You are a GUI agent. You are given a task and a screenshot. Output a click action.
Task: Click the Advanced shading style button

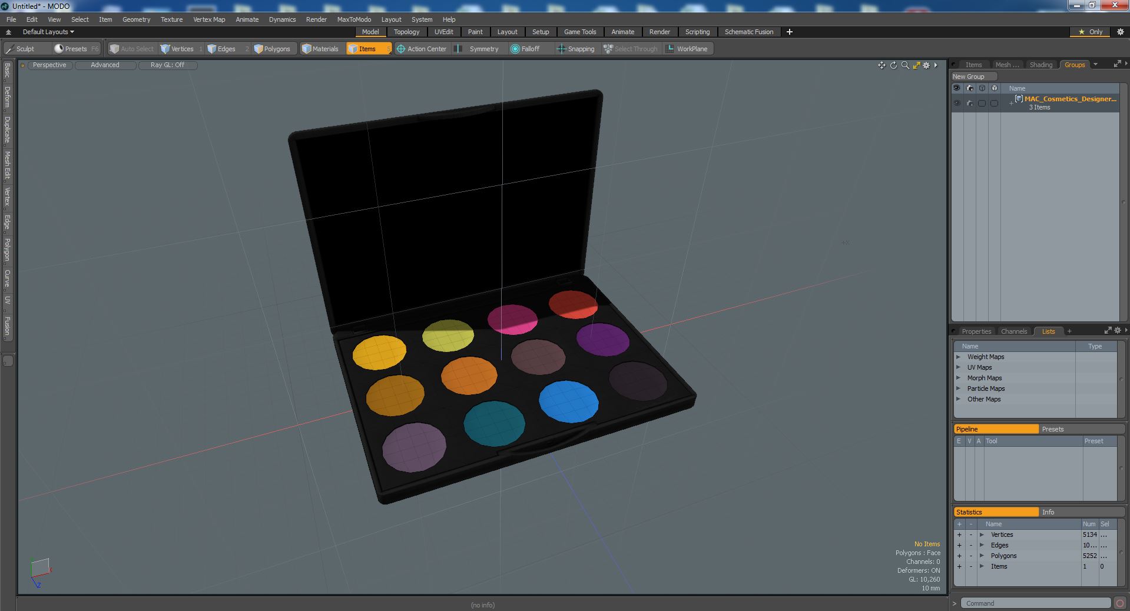(105, 65)
